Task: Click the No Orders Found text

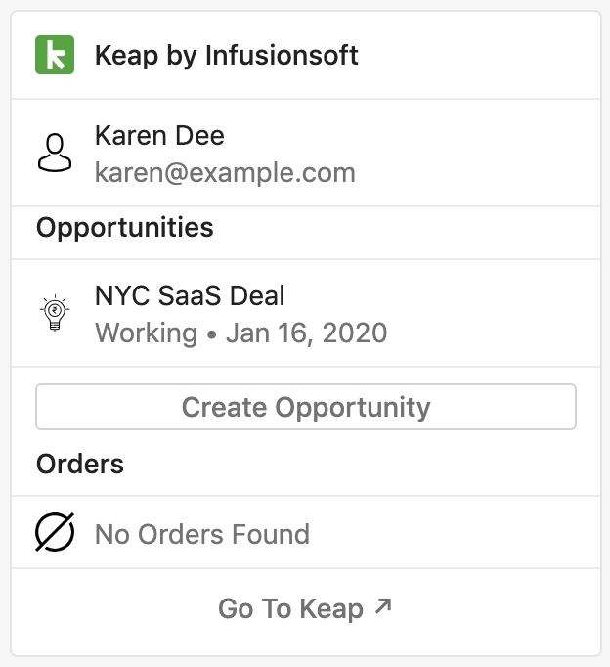Action: (x=202, y=534)
